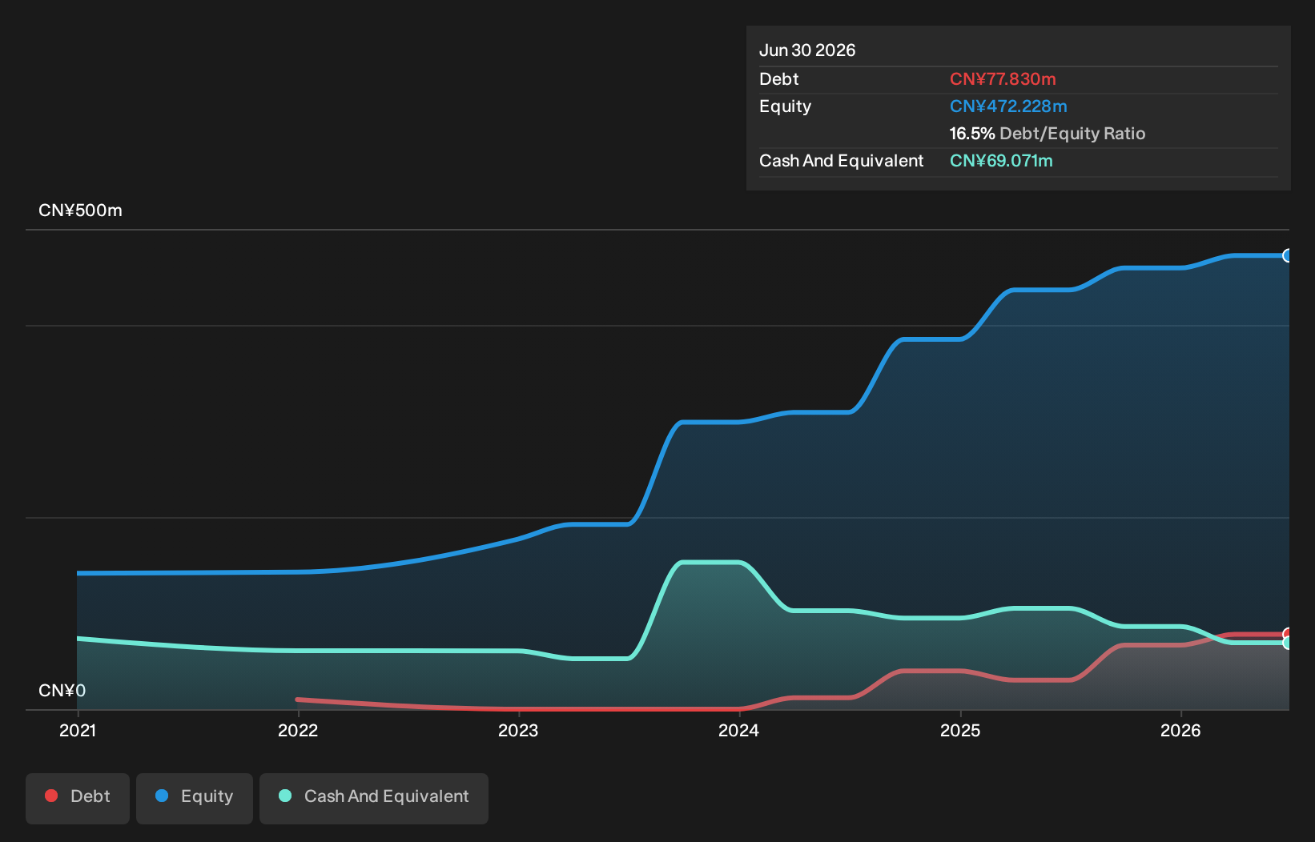Toggle the Debt series legend button
The height and width of the screenshot is (842, 1315).
[78, 798]
